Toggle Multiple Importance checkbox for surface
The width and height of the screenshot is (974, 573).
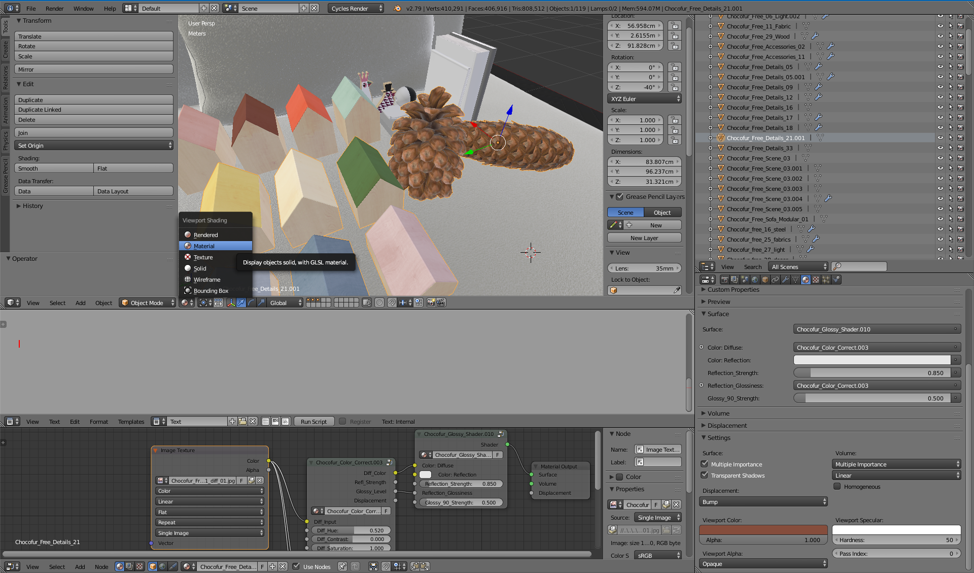coord(706,464)
